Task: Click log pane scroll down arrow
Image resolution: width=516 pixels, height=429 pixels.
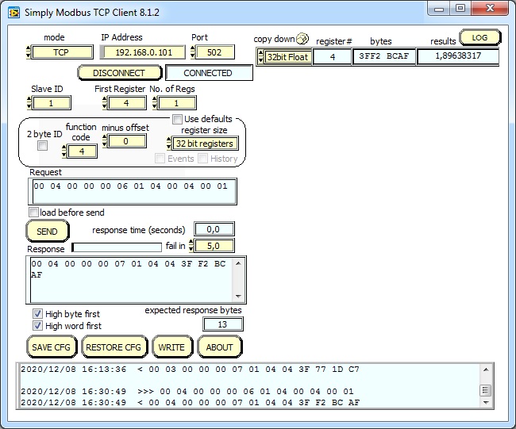Action: point(486,402)
